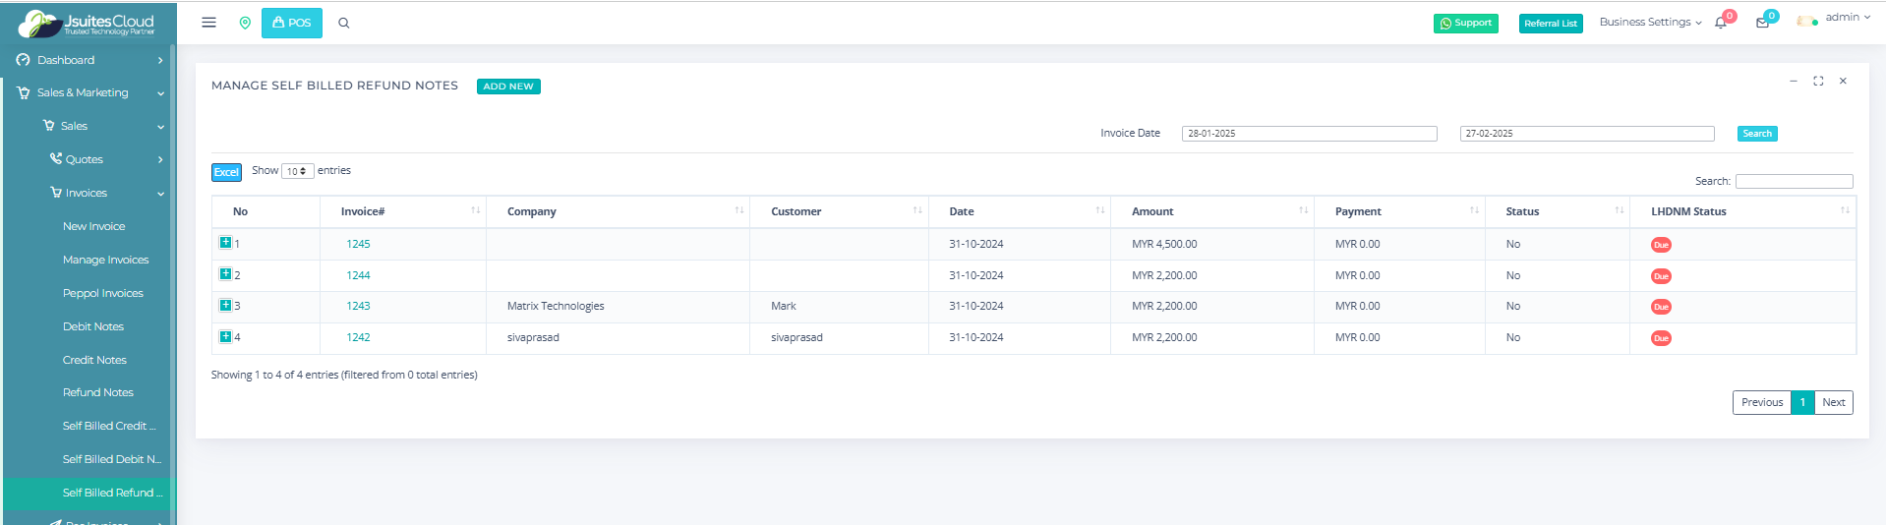The height and width of the screenshot is (525, 1886).
Task: Open notifications bell icon
Action: (x=1721, y=23)
